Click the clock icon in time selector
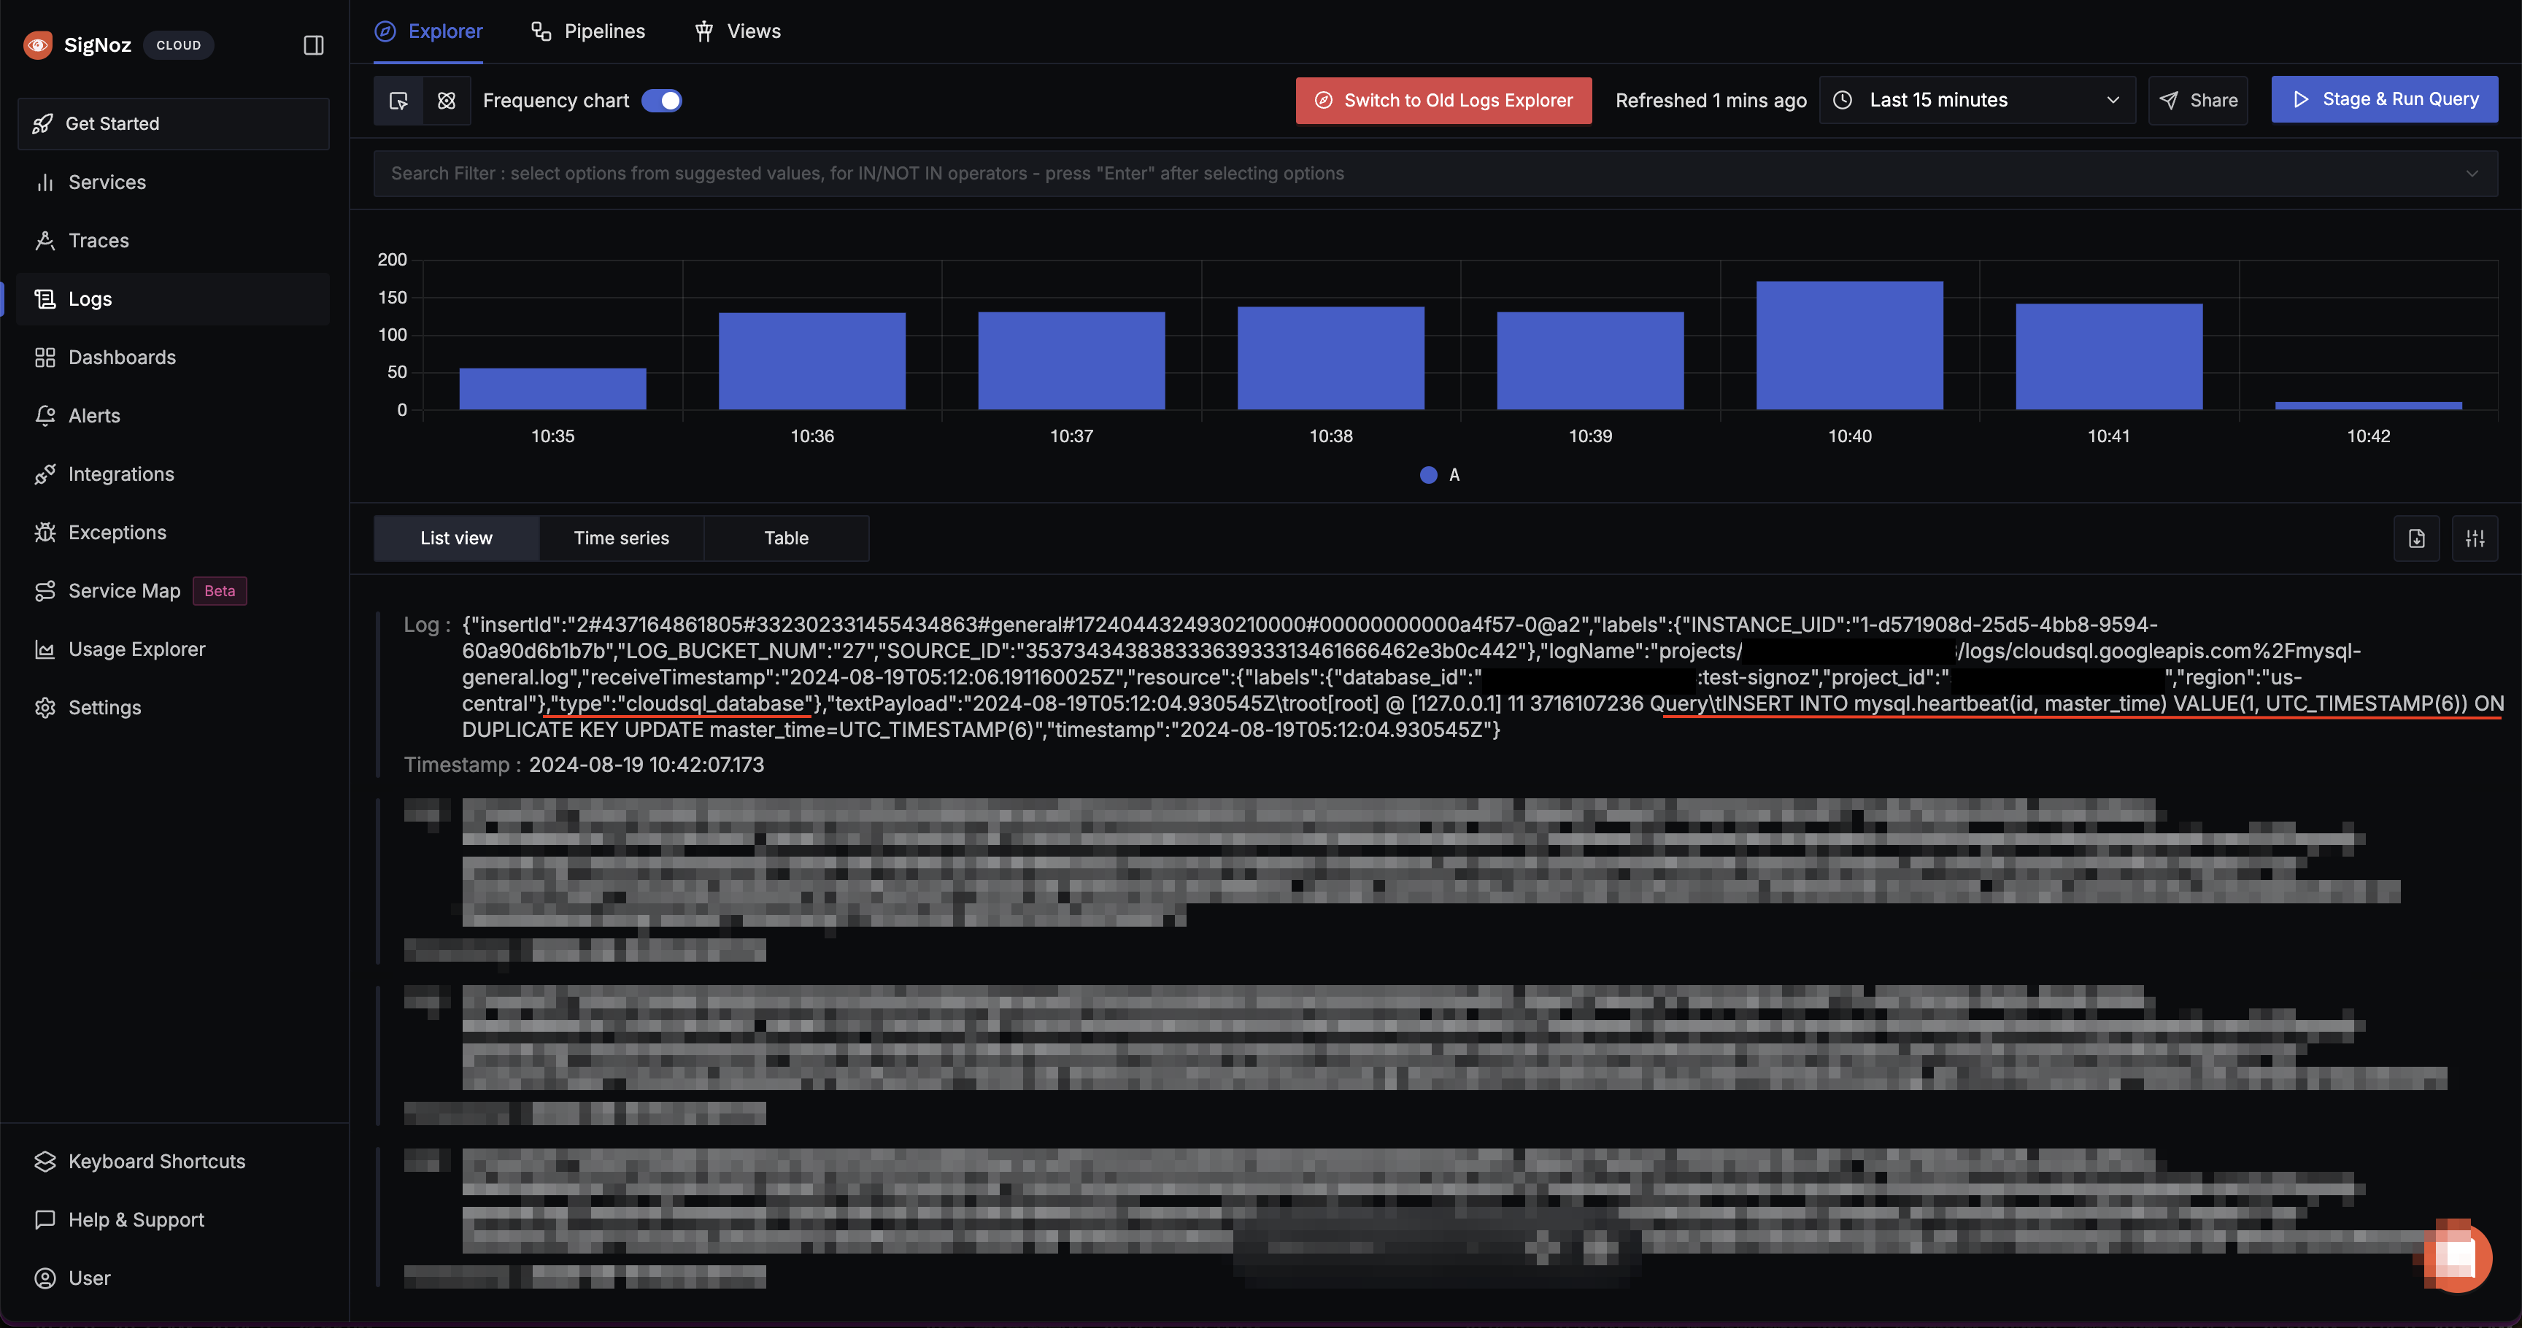2522x1328 pixels. tap(1843, 100)
